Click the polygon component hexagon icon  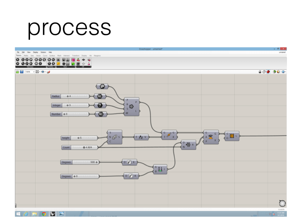coord(131,106)
